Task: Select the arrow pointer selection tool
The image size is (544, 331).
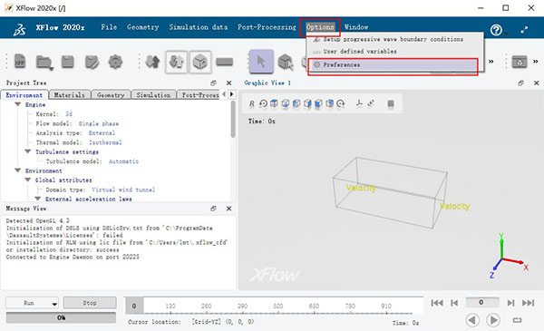Action: click(x=261, y=62)
